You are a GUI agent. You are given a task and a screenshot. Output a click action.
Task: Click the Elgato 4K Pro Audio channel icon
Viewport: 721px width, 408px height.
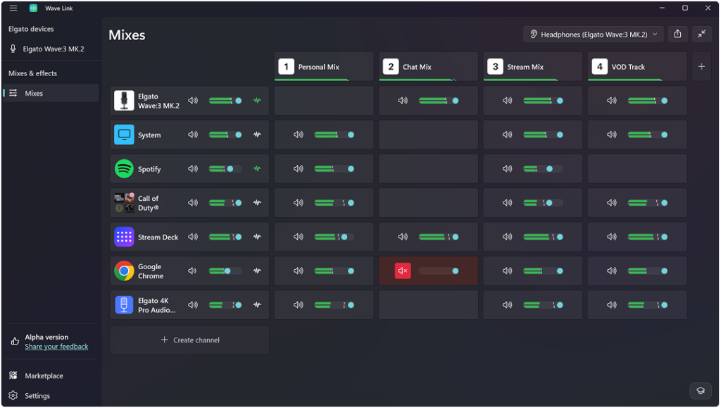coord(124,305)
